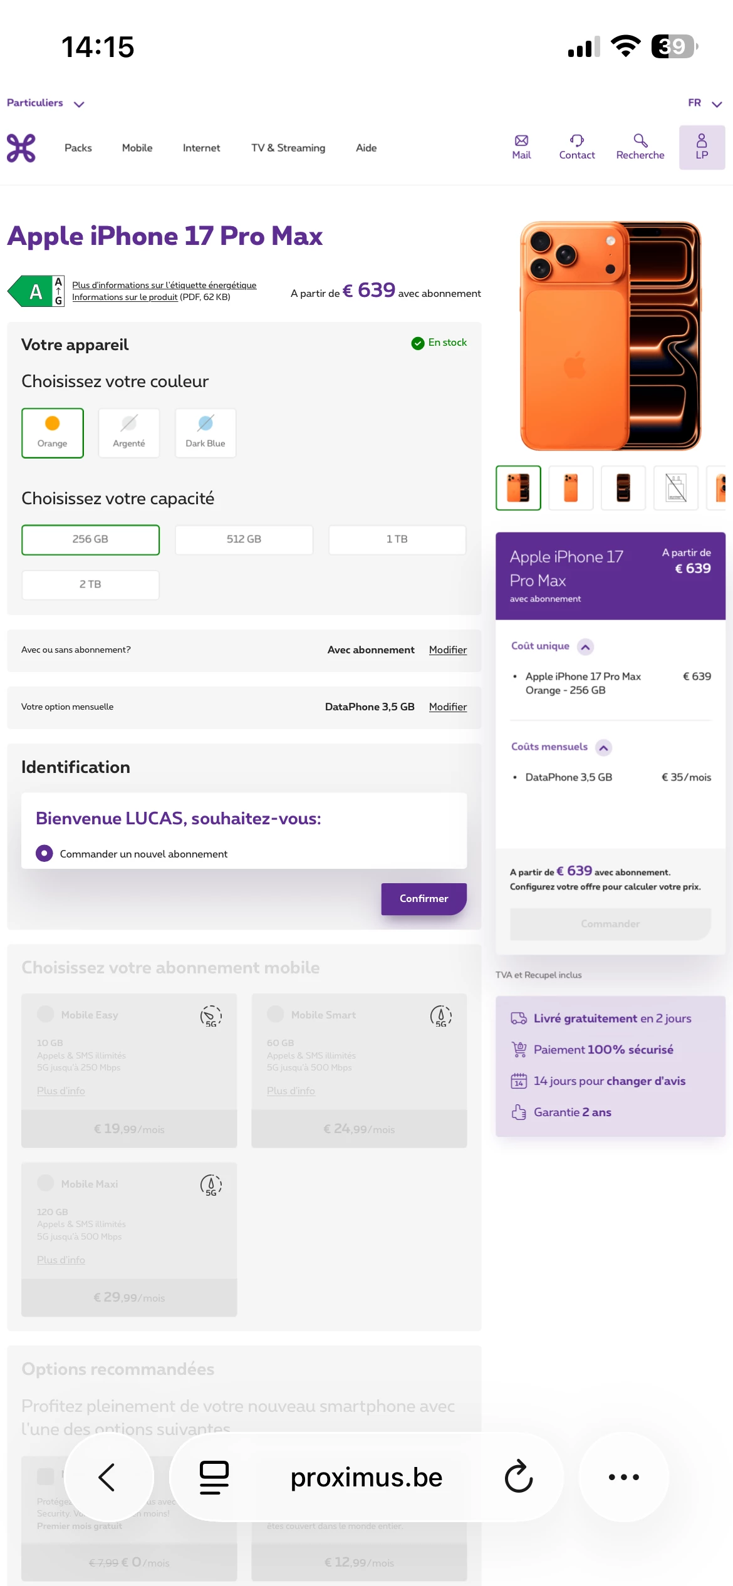This screenshot has height=1586, width=733.
Task: Expand the Particuliers dropdown
Action: click(x=45, y=103)
